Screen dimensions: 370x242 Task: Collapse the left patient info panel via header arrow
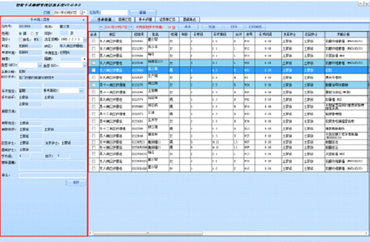coord(84,20)
